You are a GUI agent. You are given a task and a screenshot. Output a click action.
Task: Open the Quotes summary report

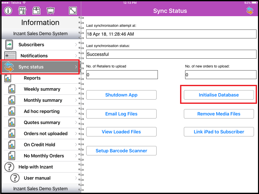41,123
